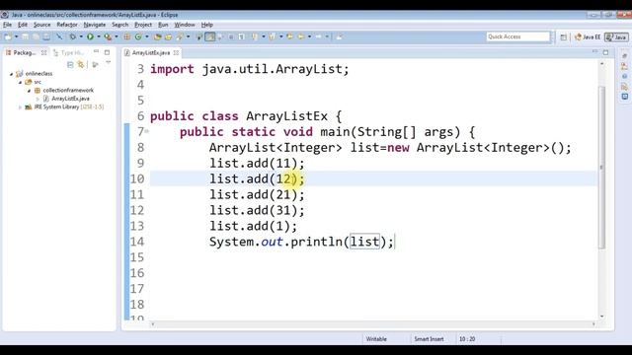Close the Package Explorer view tab

pyautogui.click(x=43, y=52)
